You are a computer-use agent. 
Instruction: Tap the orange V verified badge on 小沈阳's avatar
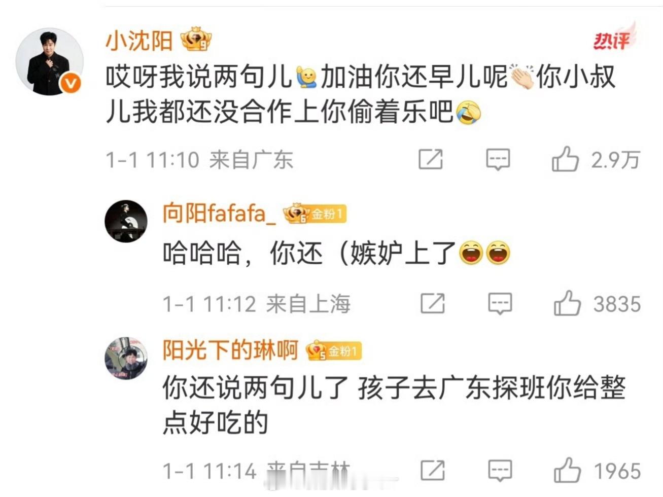(71, 83)
